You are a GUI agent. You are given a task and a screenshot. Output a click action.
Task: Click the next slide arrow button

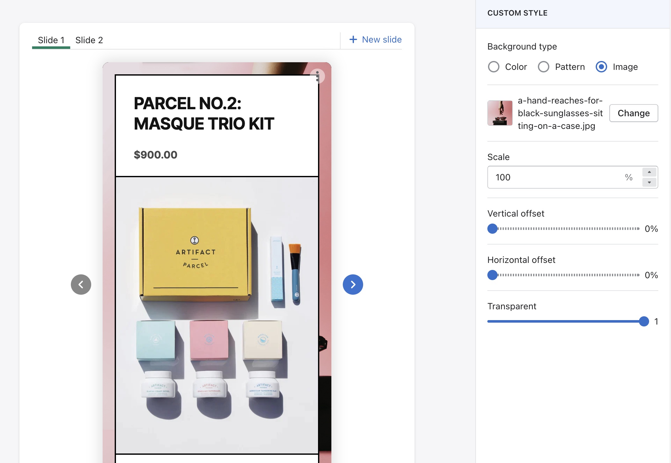pyautogui.click(x=353, y=284)
